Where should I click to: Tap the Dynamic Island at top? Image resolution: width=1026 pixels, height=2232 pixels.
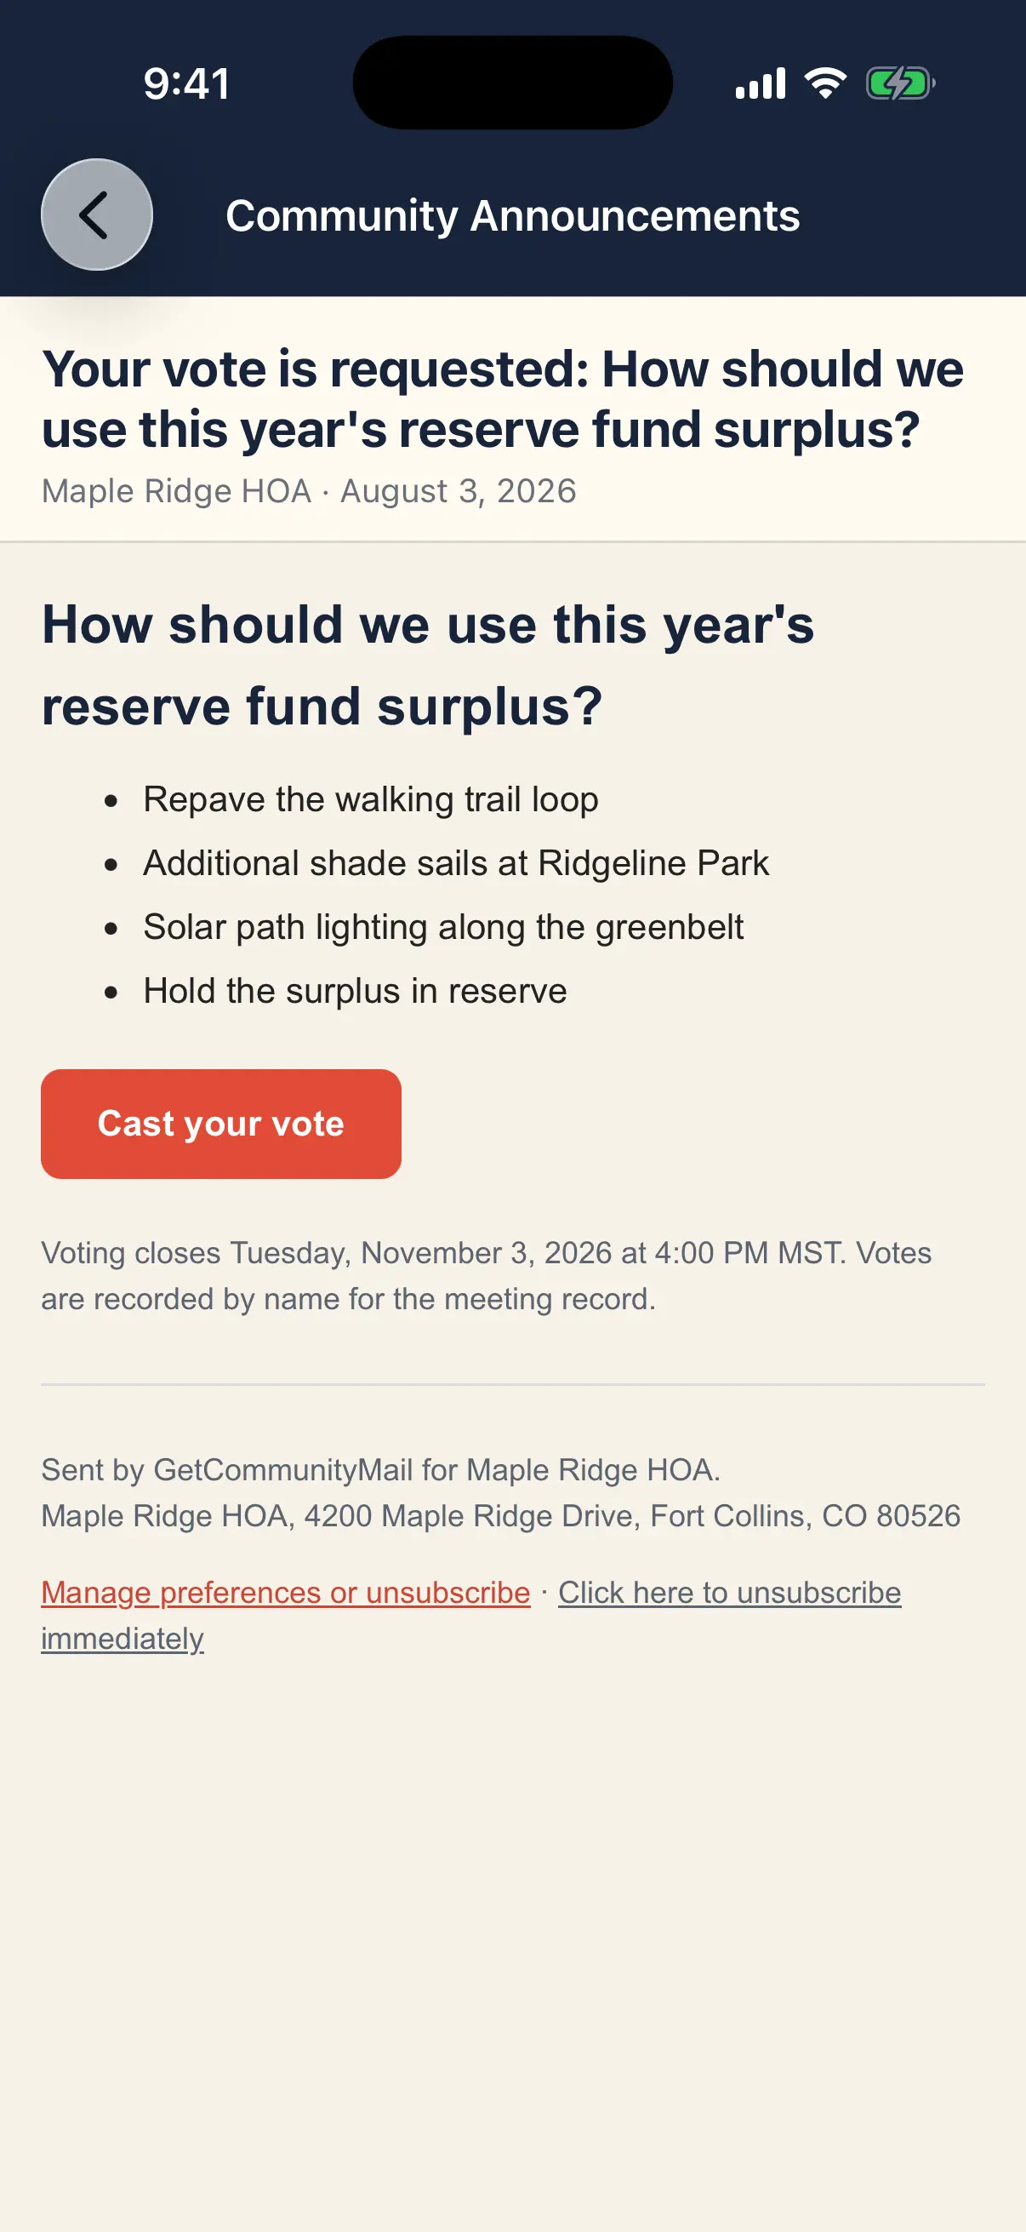[512, 83]
